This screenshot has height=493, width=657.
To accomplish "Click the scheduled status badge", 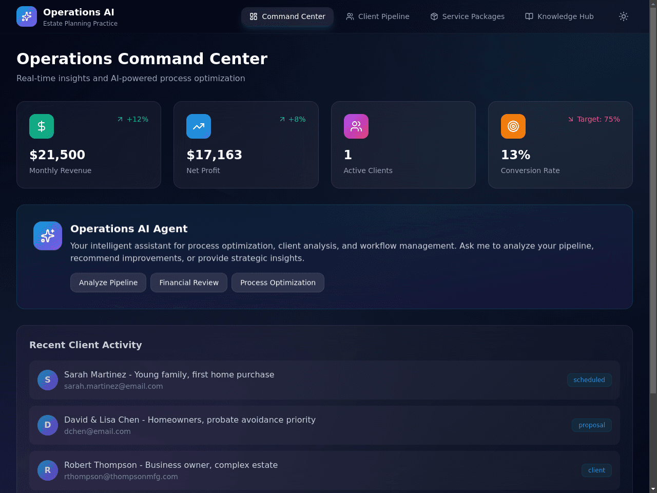I will coord(589,380).
